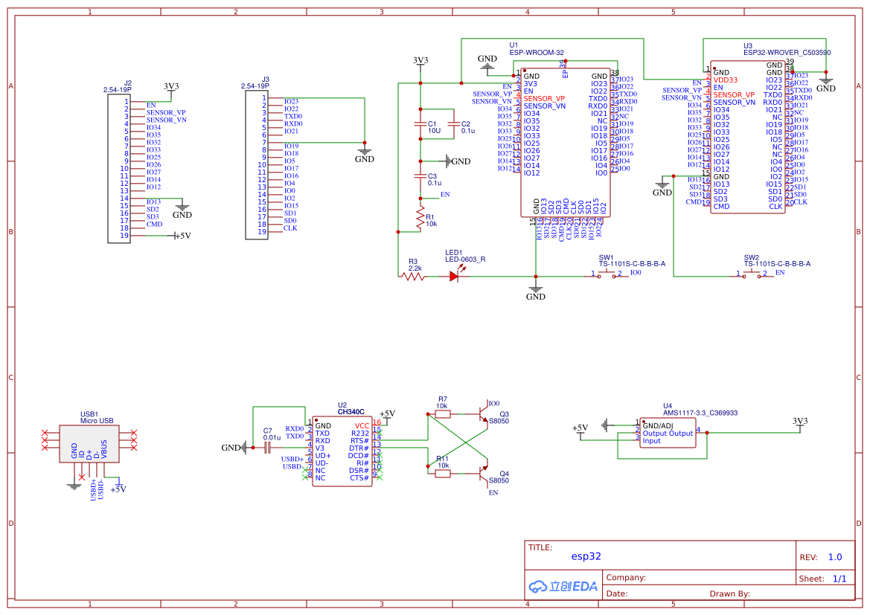Click the GND symbol left of C7
The height and width of the screenshot is (615, 870).
coord(233,448)
